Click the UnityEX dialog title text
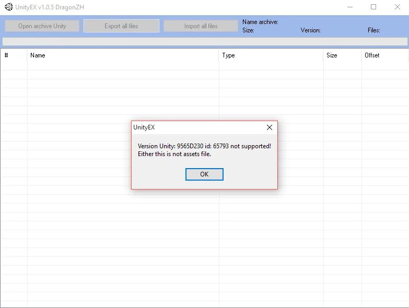This screenshot has height=308, width=409. pyautogui.click(x=144, y=127)
